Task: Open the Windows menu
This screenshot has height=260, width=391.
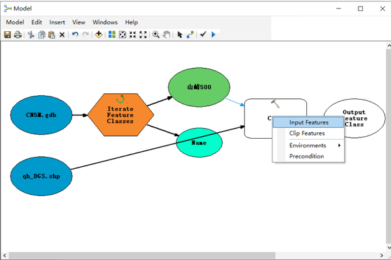Action: click(x=105, y=22)
